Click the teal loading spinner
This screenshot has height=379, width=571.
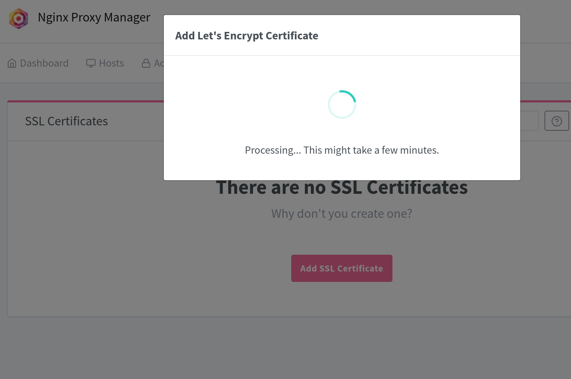click(342, 104)
